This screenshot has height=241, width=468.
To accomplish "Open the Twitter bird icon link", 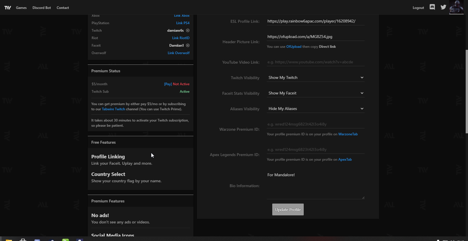I will [443, 7].
